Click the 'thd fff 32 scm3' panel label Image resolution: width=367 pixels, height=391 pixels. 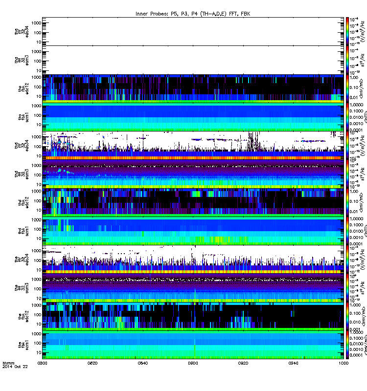pos(22,174)
